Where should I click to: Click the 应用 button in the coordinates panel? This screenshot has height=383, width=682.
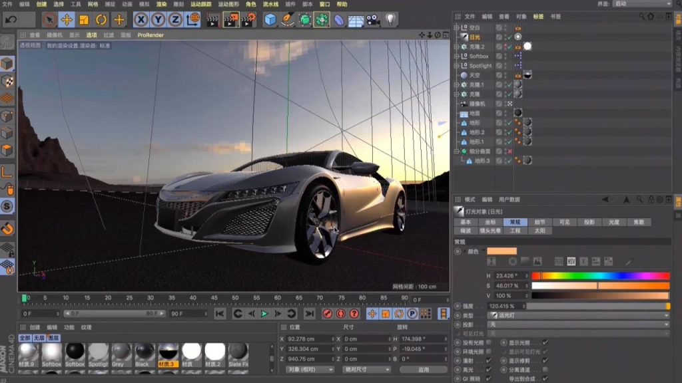point(422,370)
